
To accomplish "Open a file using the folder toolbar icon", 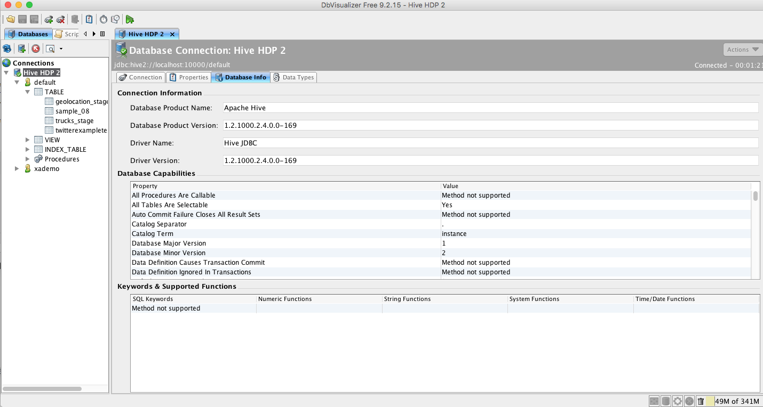I will pos(11,20).
